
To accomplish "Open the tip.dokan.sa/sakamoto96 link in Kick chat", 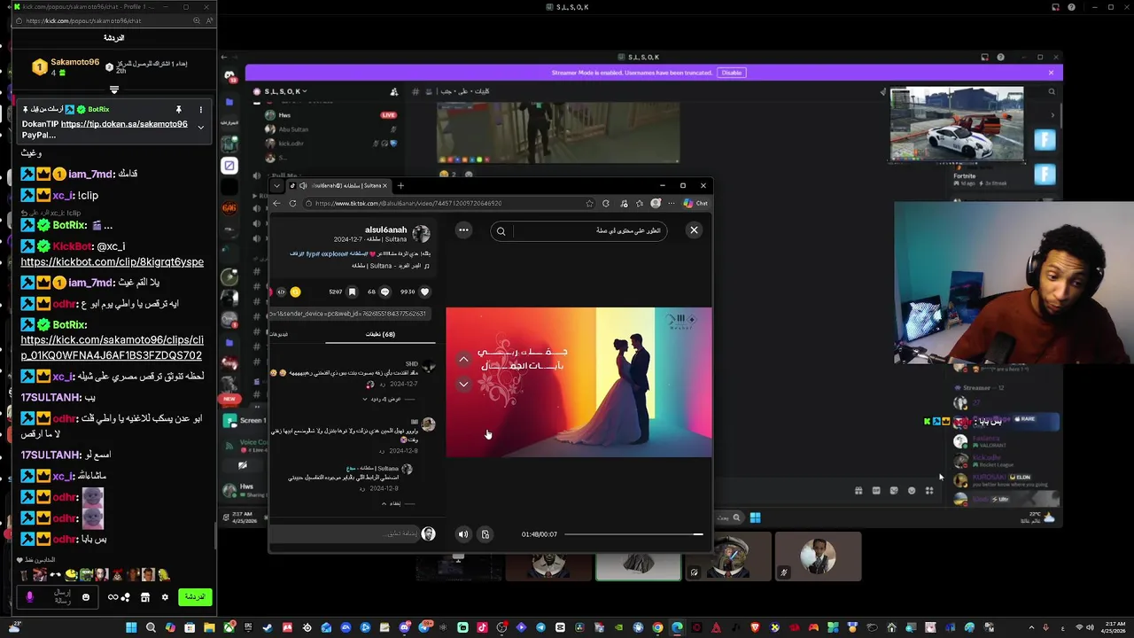I will point(124,124).
